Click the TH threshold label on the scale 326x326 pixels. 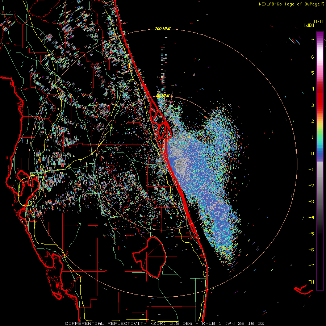(x=311, y=282)
